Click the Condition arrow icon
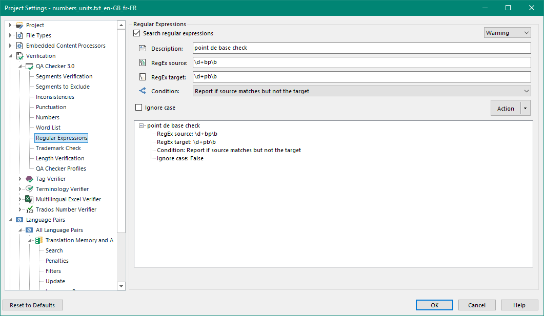This screenshot has width=544, height=316. (x=142, y=91)
